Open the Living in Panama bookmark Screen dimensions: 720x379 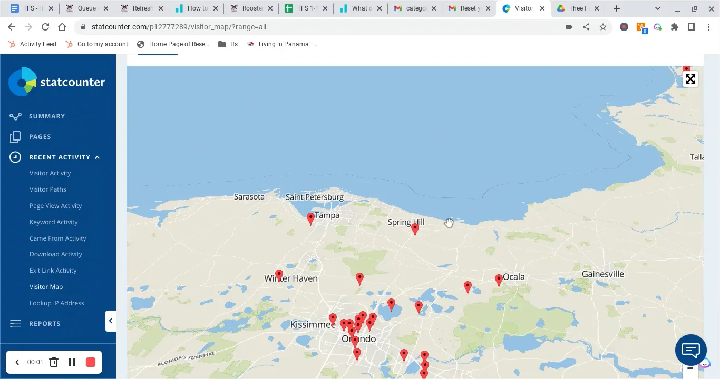pyautogui.click(x=282, y=44)
